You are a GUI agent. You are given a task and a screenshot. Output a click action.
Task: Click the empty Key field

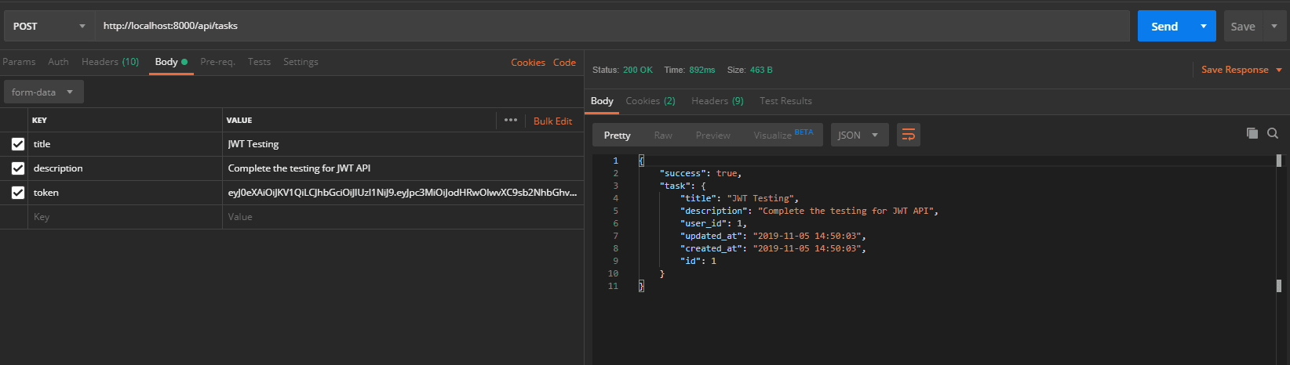coord(125,217)
